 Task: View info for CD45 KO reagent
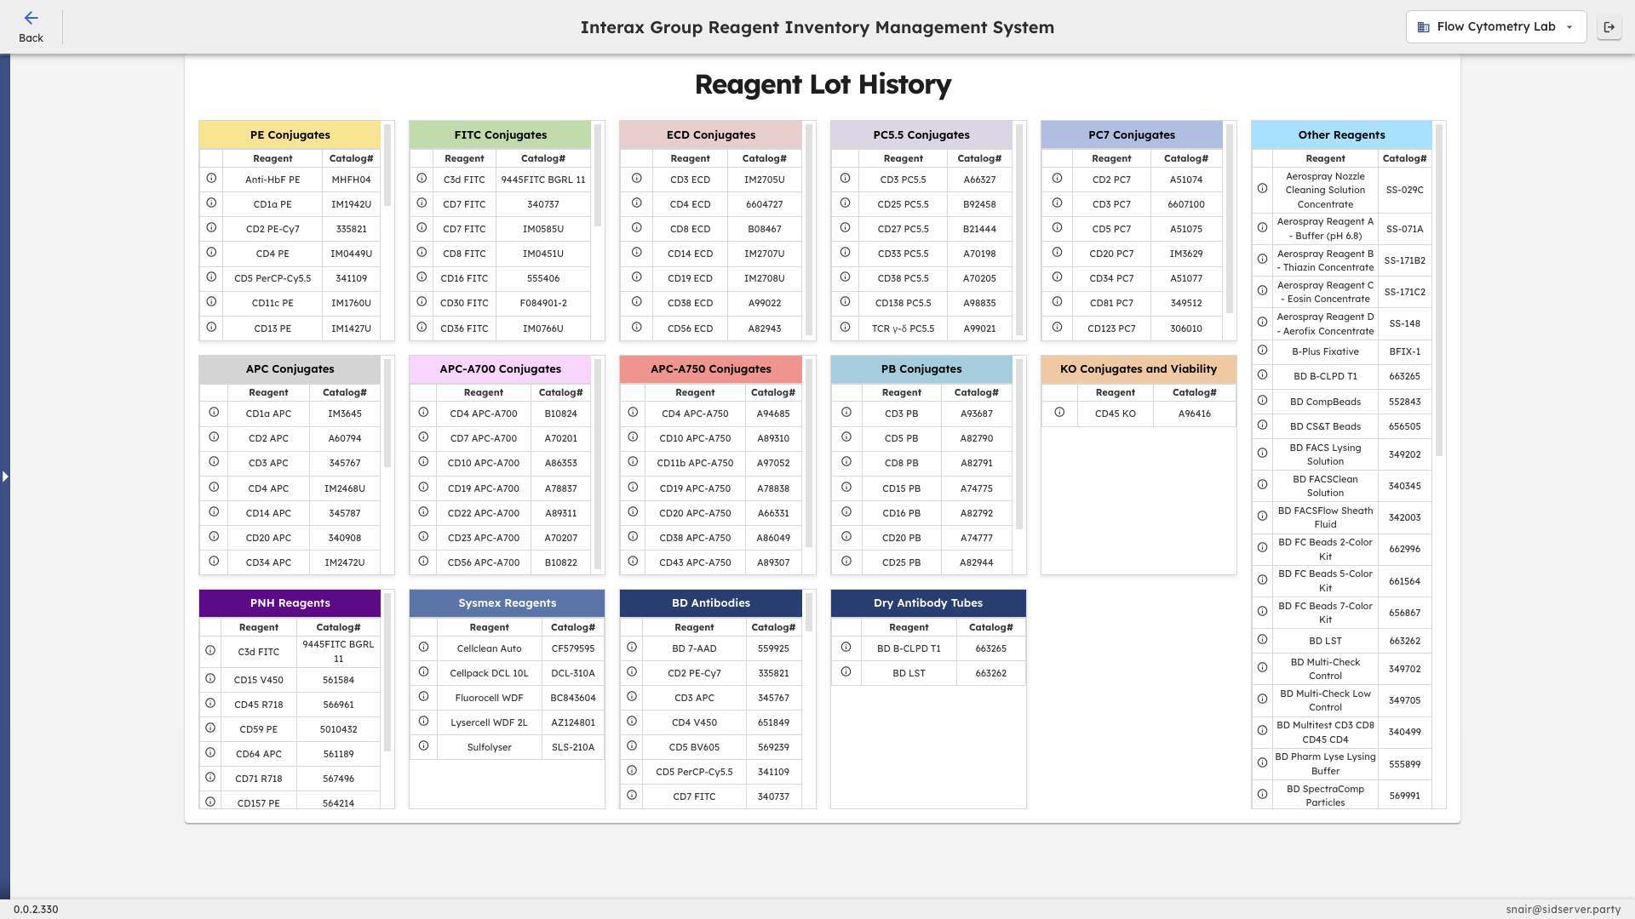click(x=1058, y=413)
